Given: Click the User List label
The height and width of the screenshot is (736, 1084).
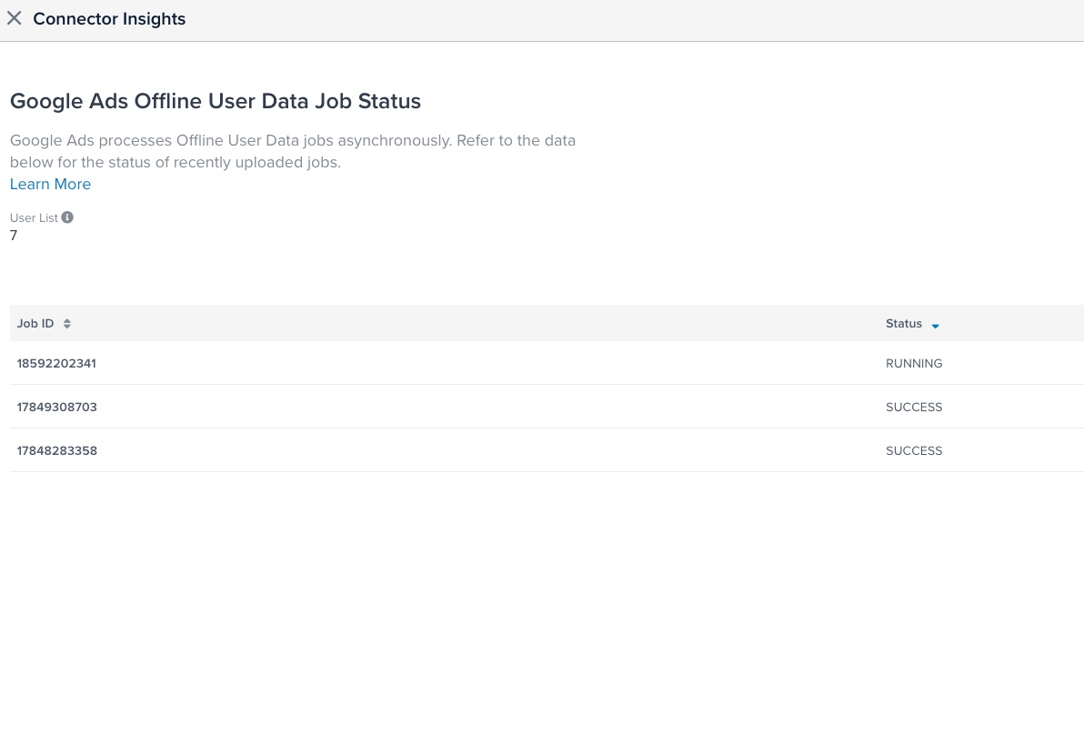Looking at the screenshot, I should tap(34, 217).
